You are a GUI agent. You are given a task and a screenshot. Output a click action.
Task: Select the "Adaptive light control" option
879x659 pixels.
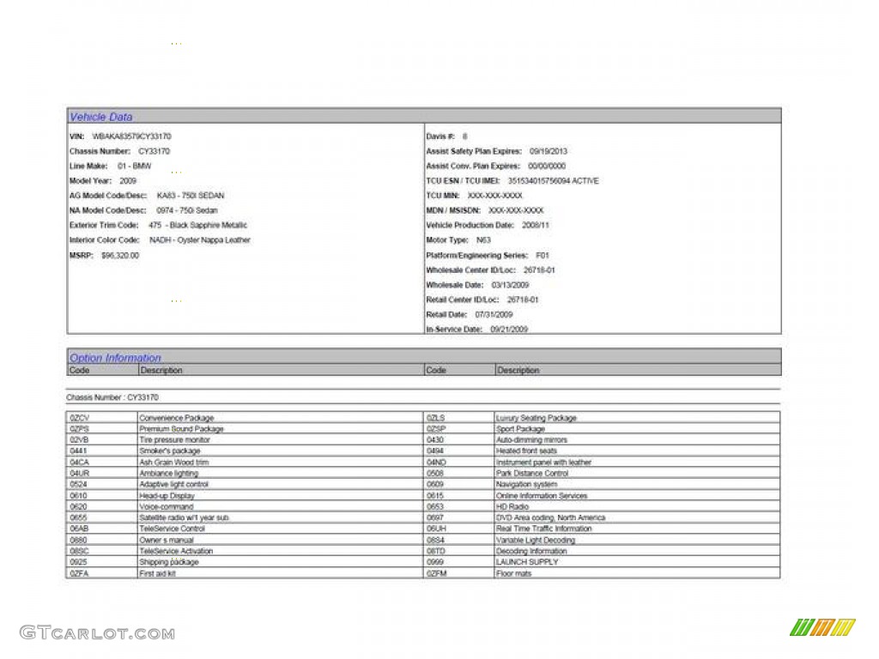173,484
